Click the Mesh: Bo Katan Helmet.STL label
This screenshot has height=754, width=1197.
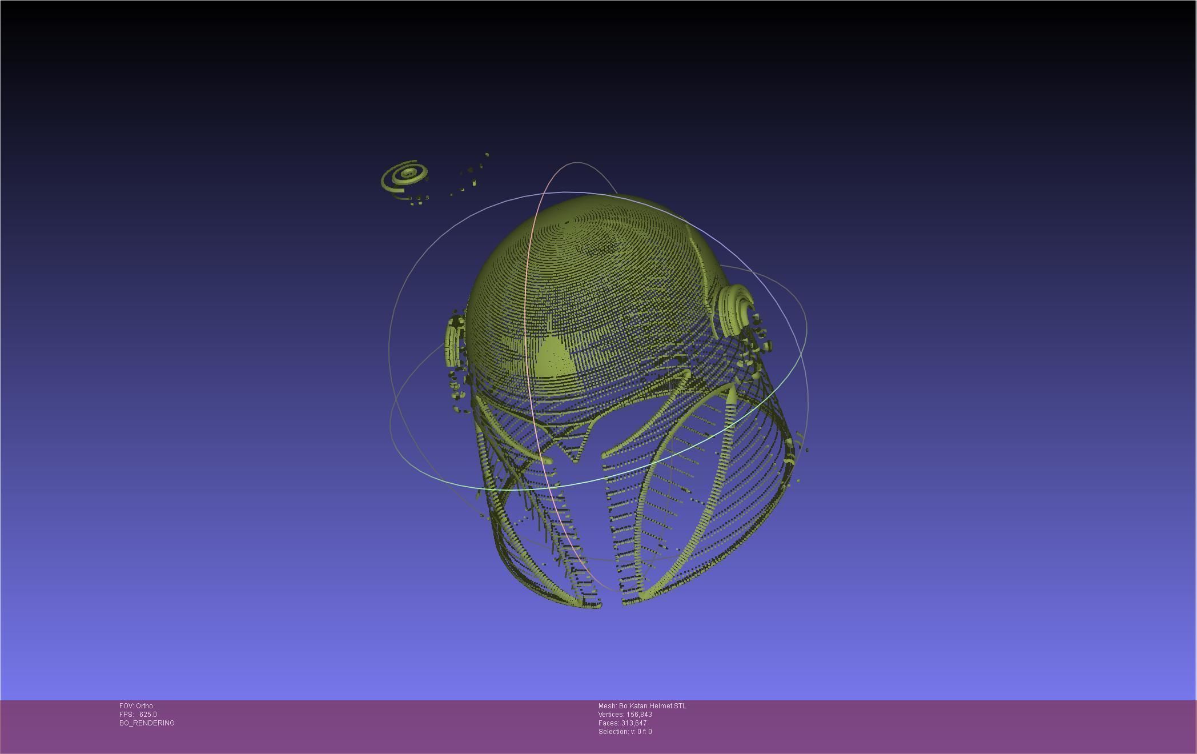[x=642, y=706]
